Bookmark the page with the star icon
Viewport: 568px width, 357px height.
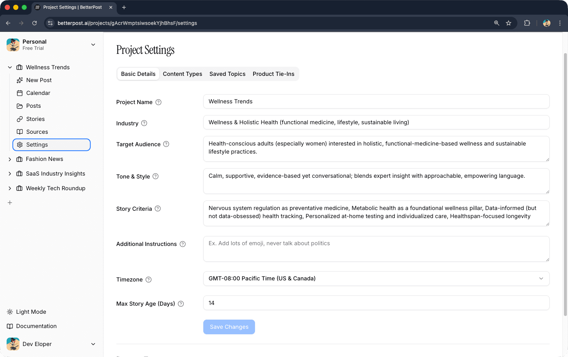click(x=509, y=23)
